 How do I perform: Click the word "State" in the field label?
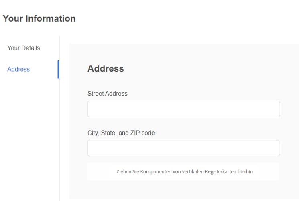pyautogui.click(x=108, y=133)
